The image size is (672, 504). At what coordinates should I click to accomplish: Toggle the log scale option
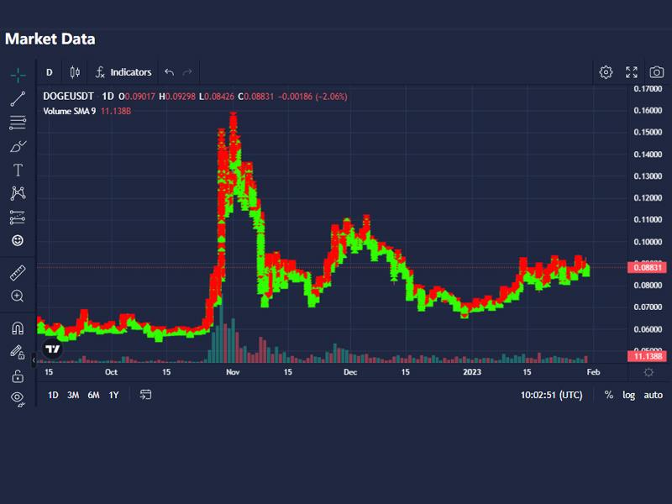628,395
